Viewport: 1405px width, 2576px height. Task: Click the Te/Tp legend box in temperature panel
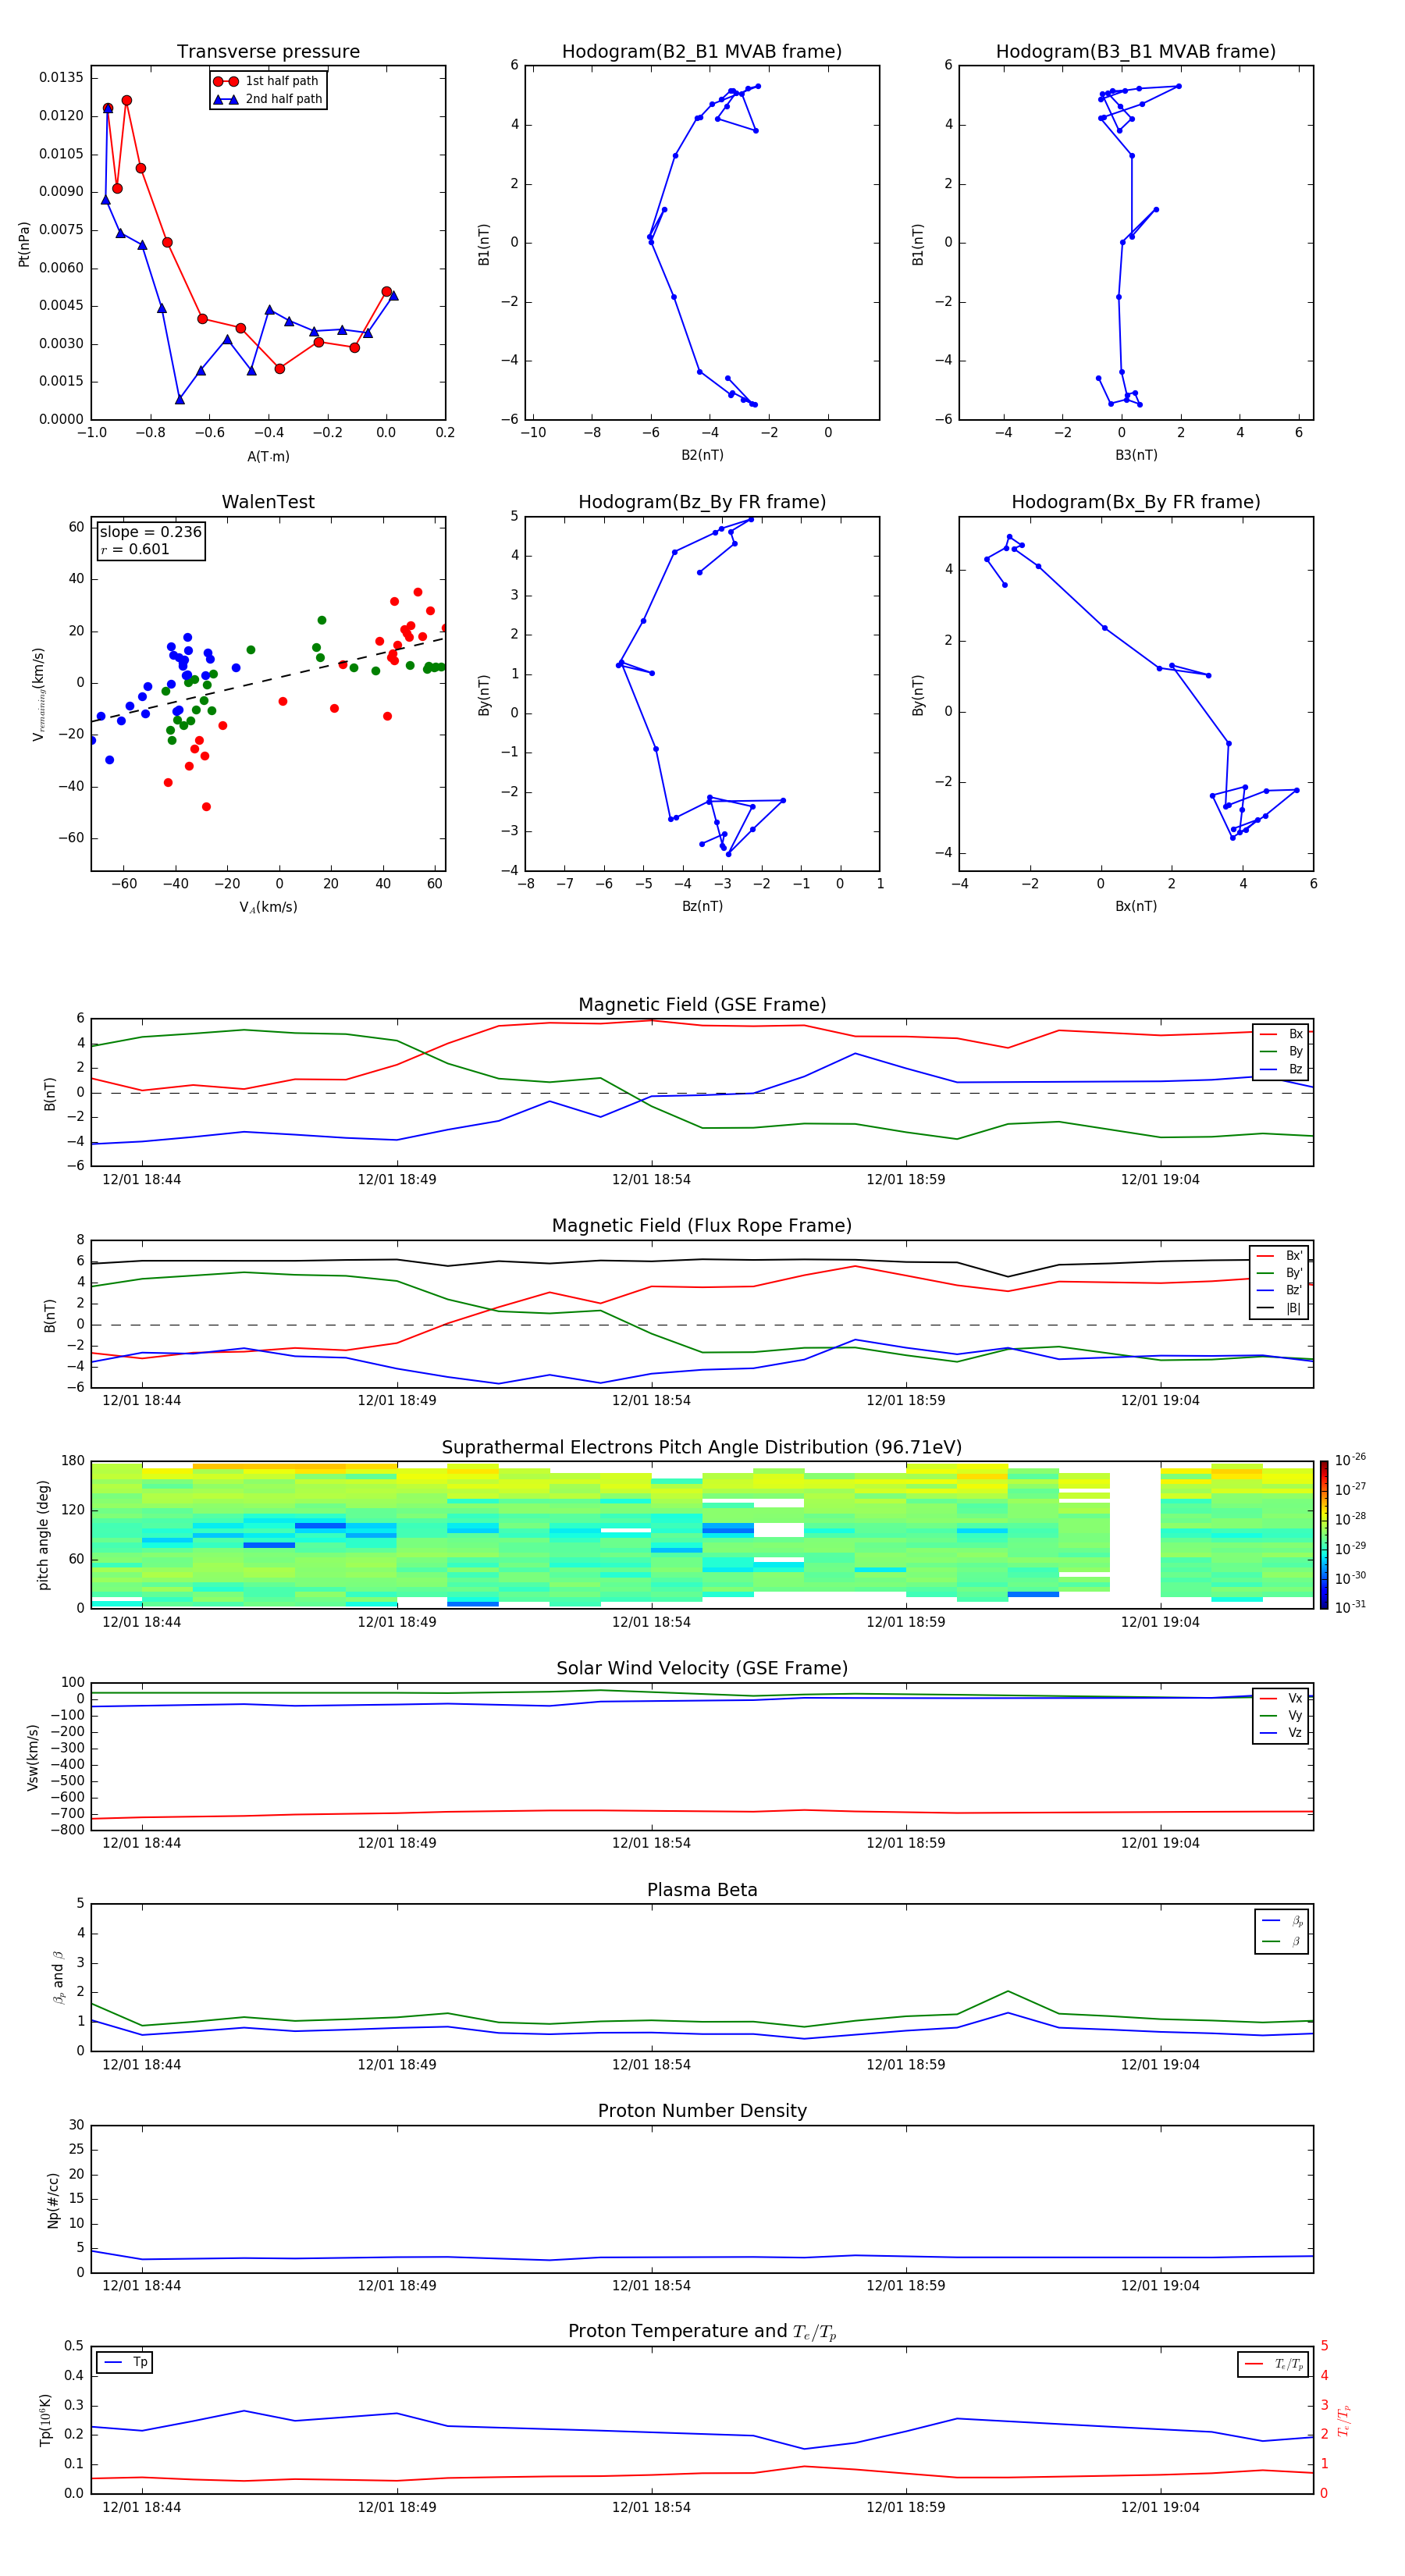pos(1273,2364)
